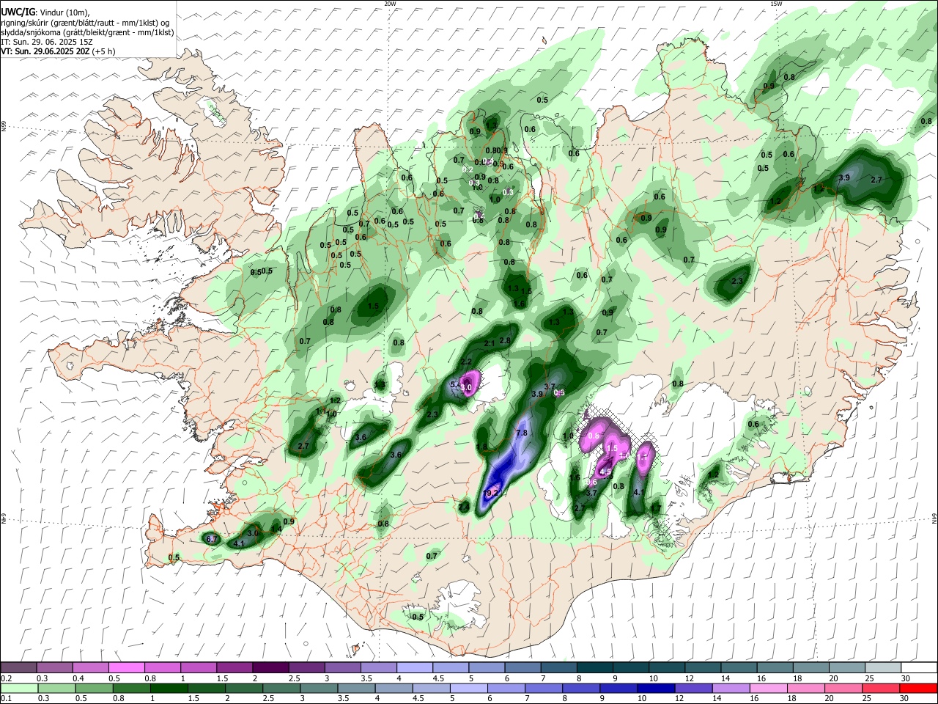The image size is (938, 704).
Task: Click the upper legend pale swatch between 25 and 30
Action: [883, 668]
